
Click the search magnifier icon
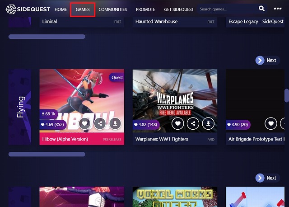[x=261, y=9]
